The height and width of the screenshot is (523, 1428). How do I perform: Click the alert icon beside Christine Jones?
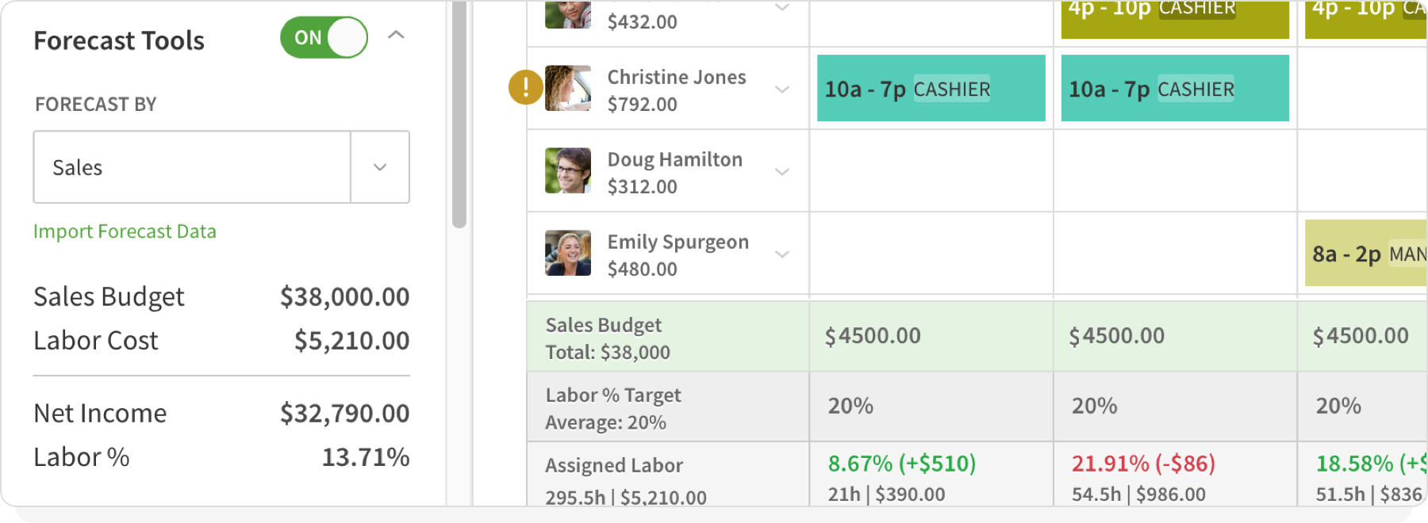pyautogui.click(x=524, y=88)
